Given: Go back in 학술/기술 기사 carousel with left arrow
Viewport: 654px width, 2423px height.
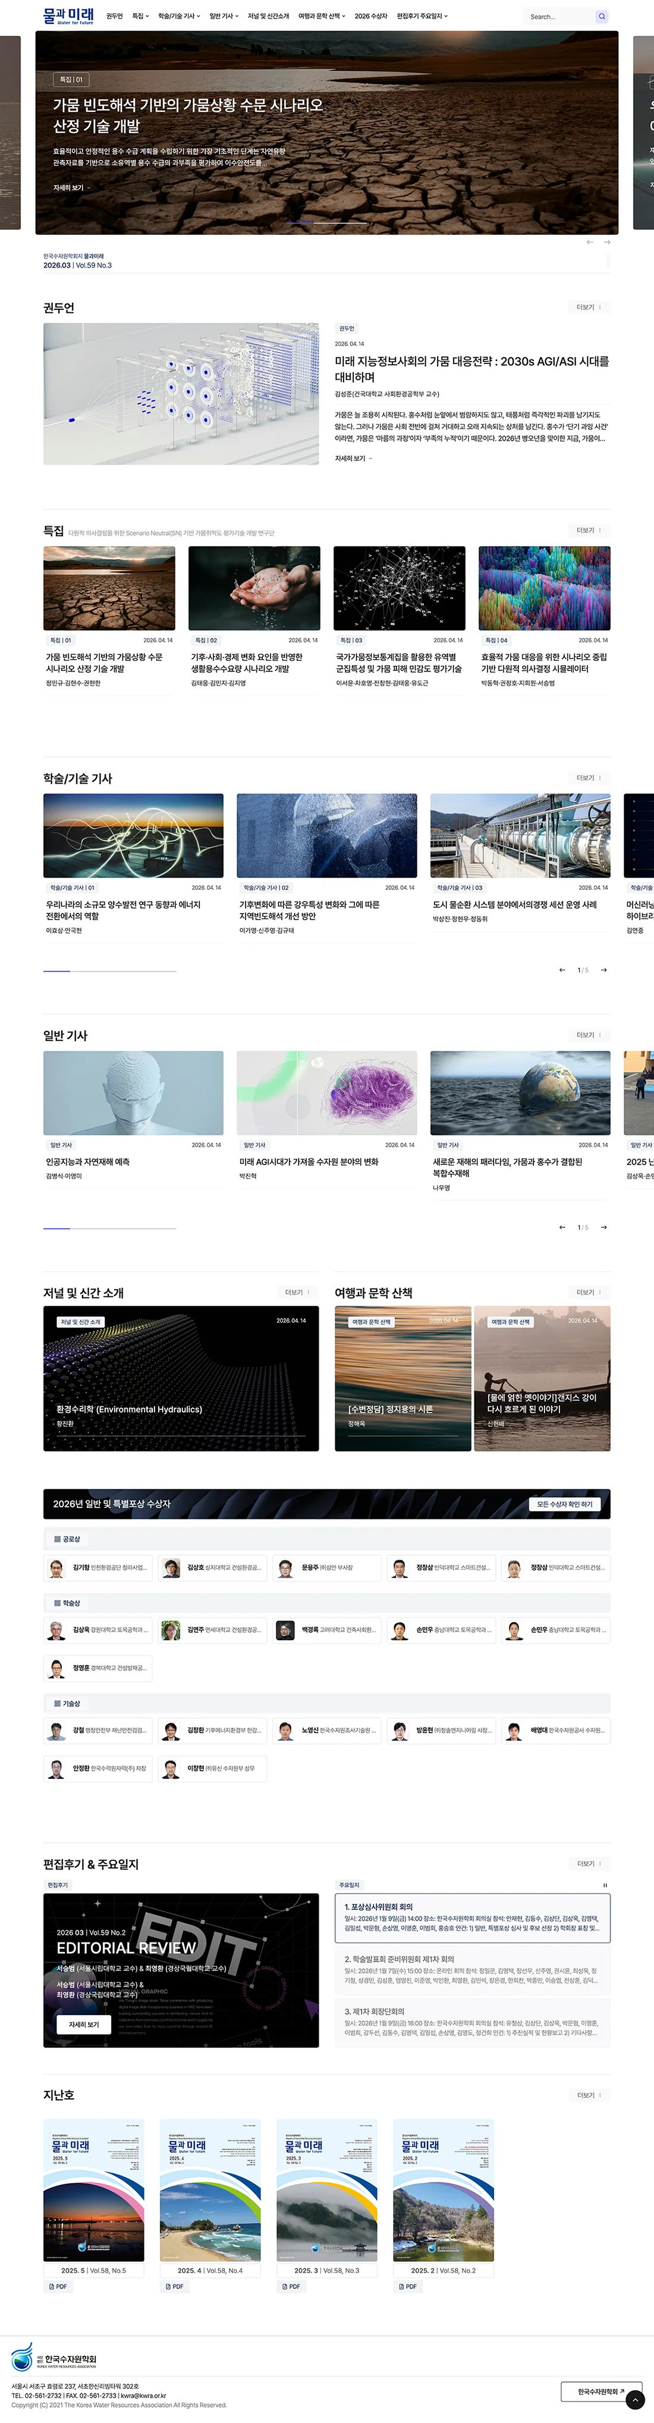Looking at the screenshot, I should (x=562, y=970).
